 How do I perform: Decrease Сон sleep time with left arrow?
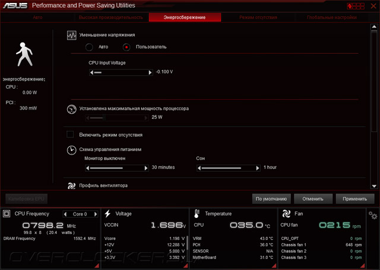[x=199, y=168]
